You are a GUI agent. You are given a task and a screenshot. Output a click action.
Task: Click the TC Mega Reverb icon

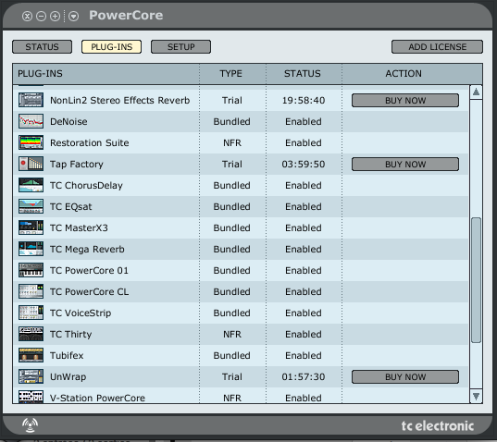(x=31, y=249)
